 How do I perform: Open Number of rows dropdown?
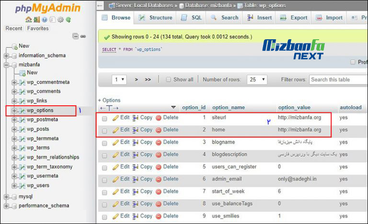coord(257,79)
